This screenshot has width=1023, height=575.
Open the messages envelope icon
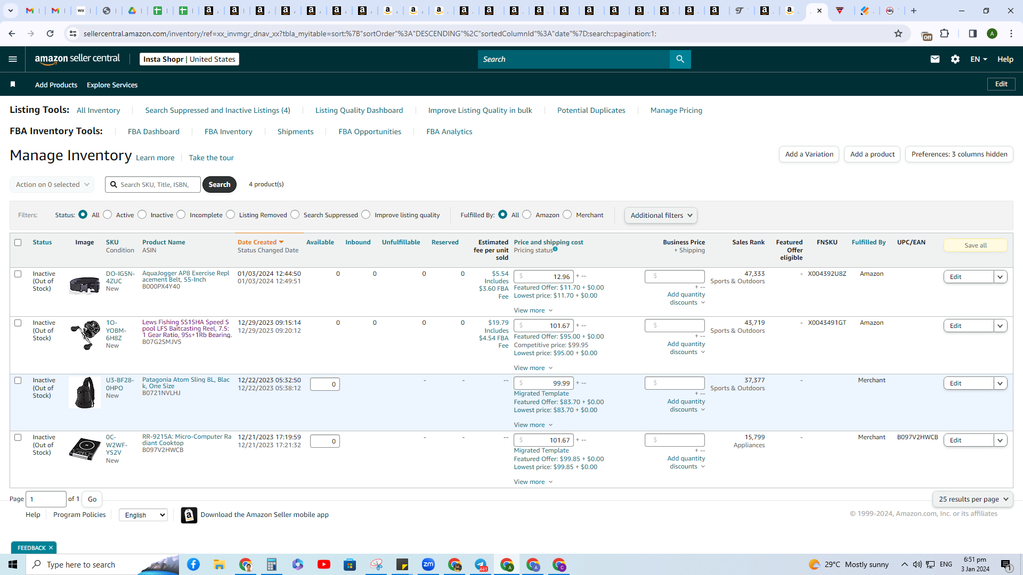(935, 59)
